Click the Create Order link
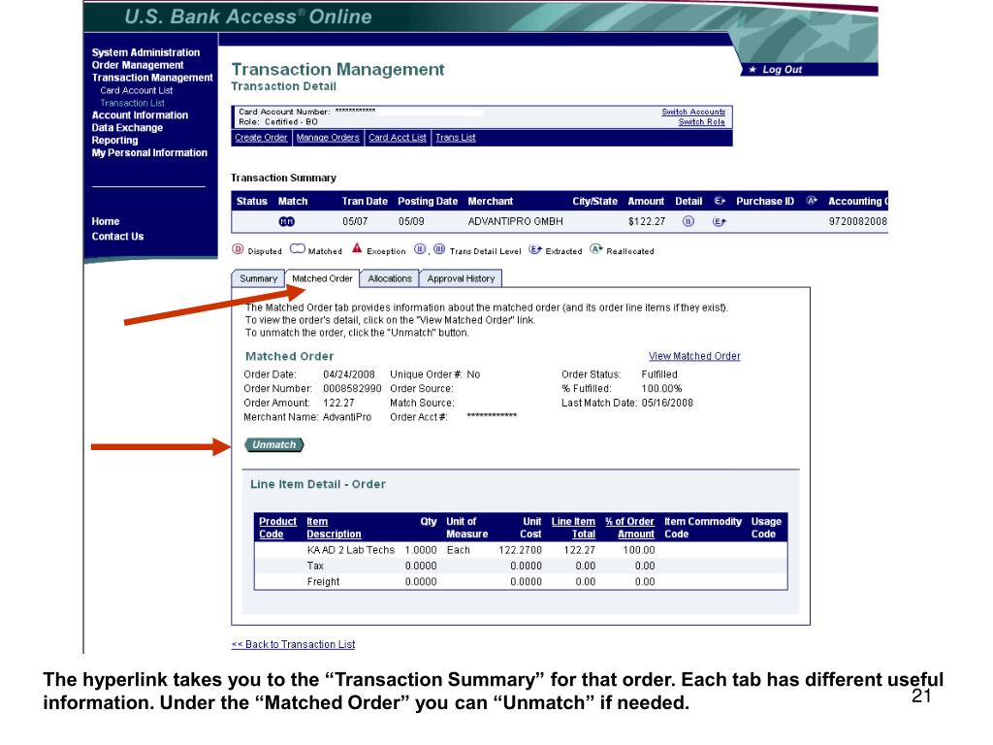Image resolution: width=993 pixels, height=745 pixels. (x=261, y=138)
